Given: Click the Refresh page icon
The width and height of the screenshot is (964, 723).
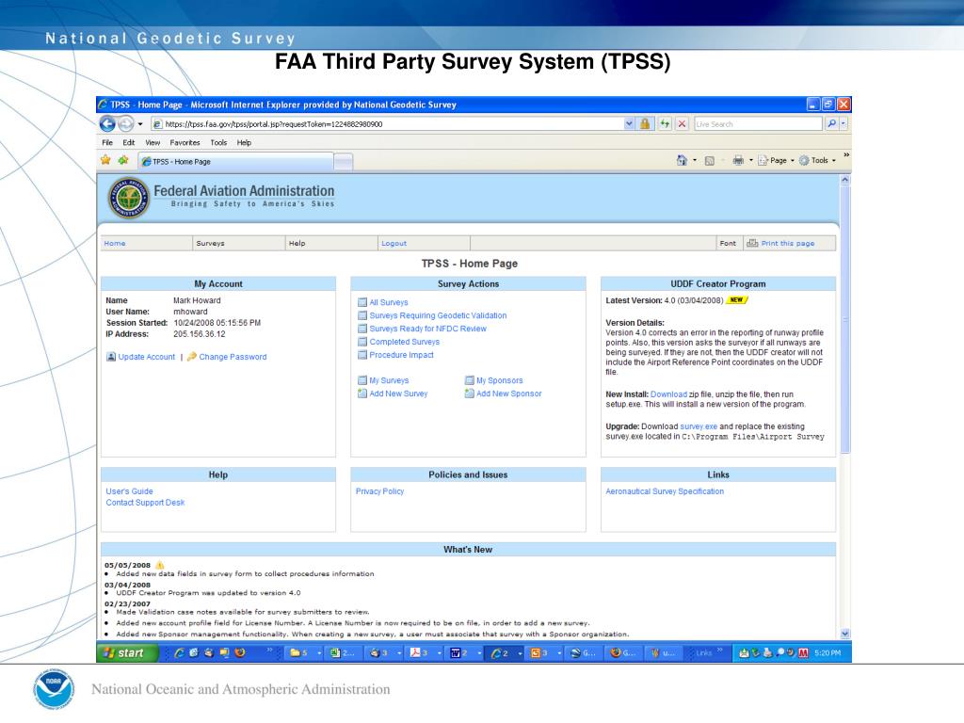Looking at the screenshot, I should coord(665,123).
